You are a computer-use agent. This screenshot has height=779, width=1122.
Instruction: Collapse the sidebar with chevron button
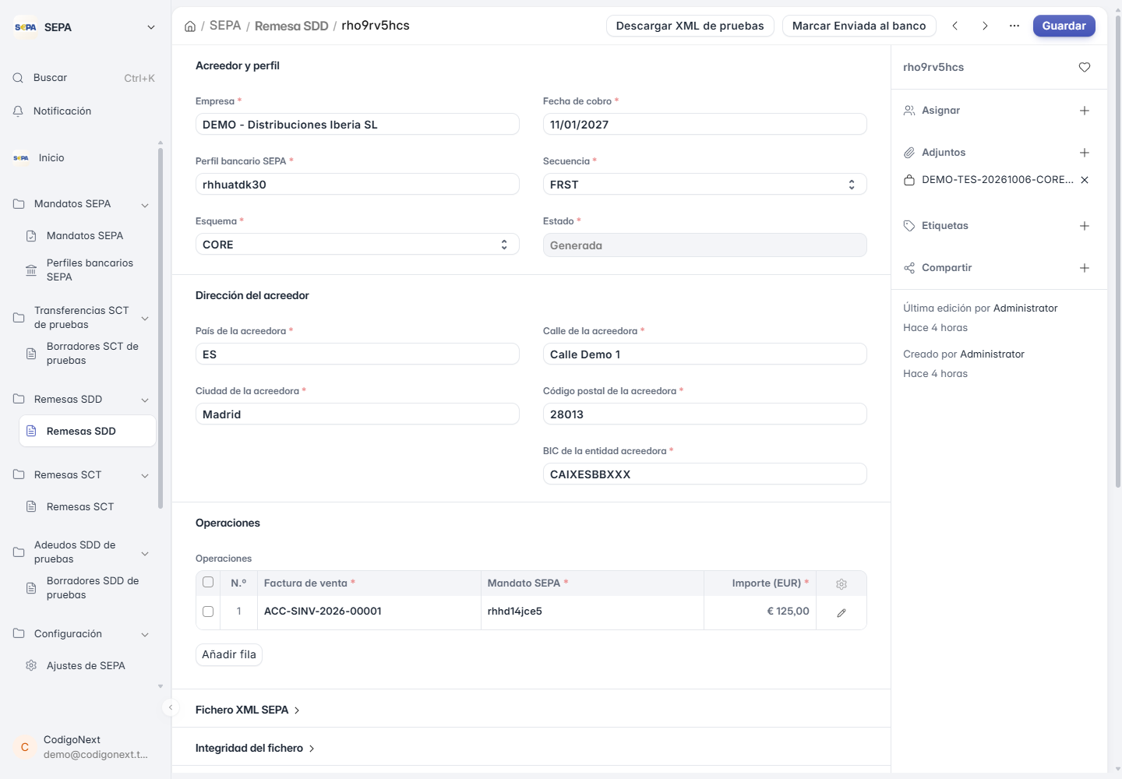(x=171, y=707)
